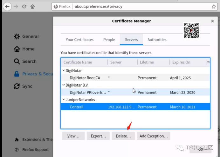Click the View… button
This screenshot has width=220, height=157.
point(73,136)
